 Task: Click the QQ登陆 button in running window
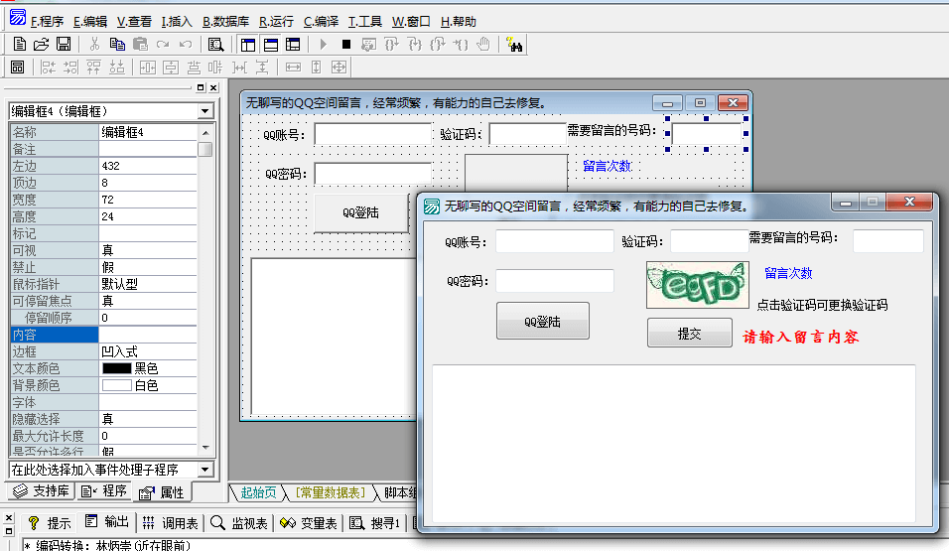(x=542, y=322)
